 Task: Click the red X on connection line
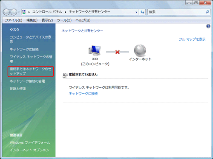coord(118,52)
